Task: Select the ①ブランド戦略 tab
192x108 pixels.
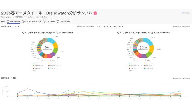Action: 13,22
